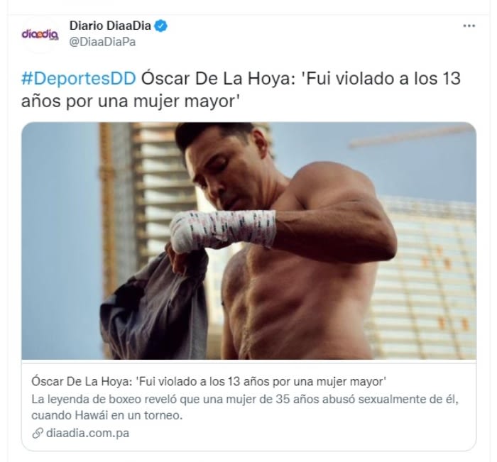Image resolution: width=497 pixels, height=462 pixels.
Task: Click tweet text 'años por una mujer mayor'
Action: point(130,101)
